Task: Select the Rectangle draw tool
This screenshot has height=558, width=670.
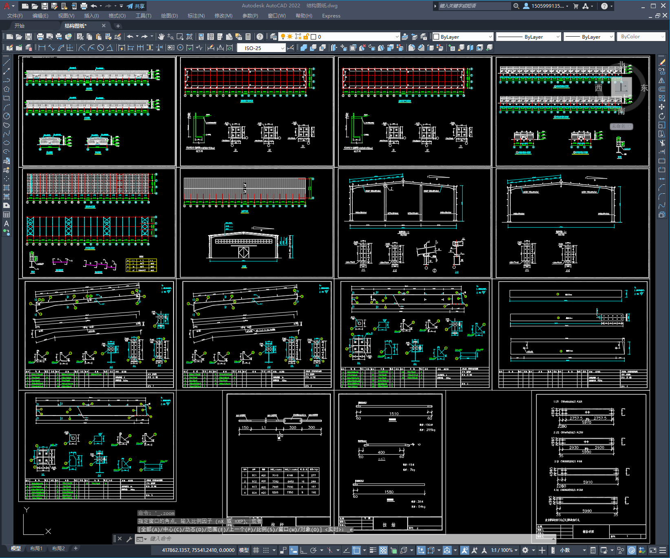Action: [x=7, y=98]
